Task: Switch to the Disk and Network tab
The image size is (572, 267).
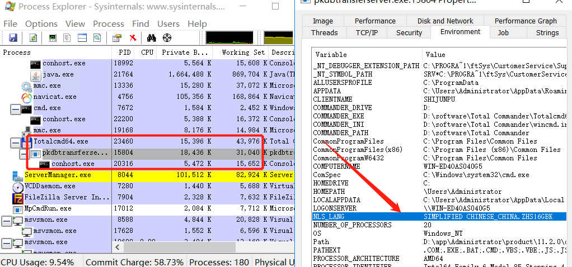Action: [x=445, y=21]
